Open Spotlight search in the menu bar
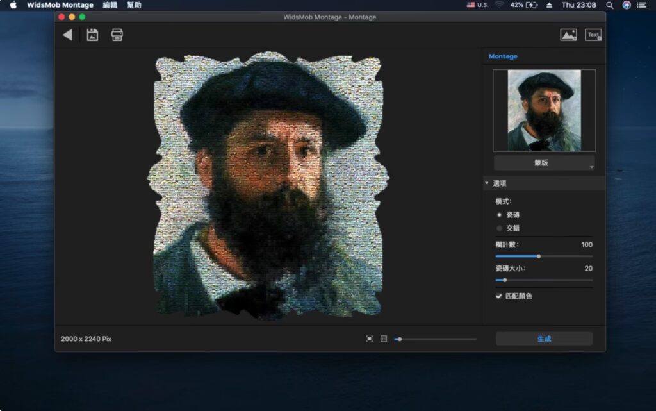Viewport: 656px width, 411px height. coord(609,5)
